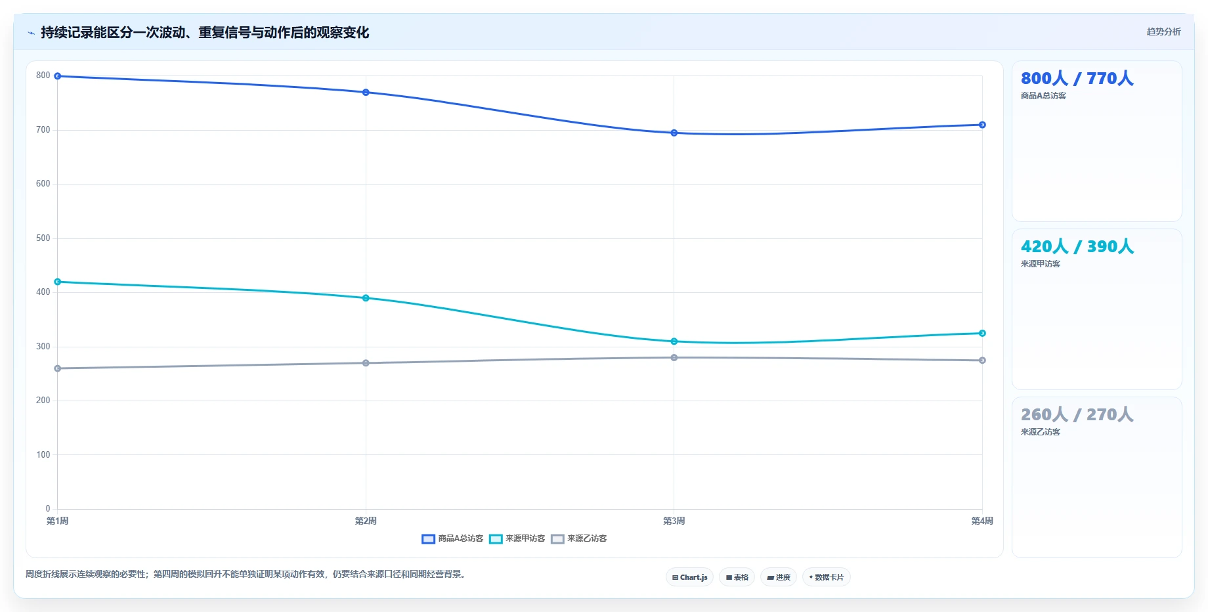Select the 商品A总访客 point at 第3周

pos(674,133)
